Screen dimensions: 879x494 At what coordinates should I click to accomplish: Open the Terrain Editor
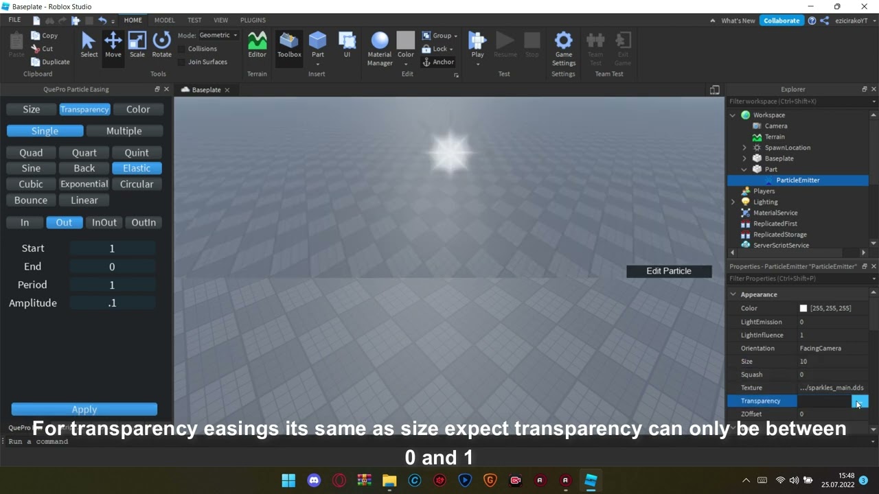click(x=257, y=45)
